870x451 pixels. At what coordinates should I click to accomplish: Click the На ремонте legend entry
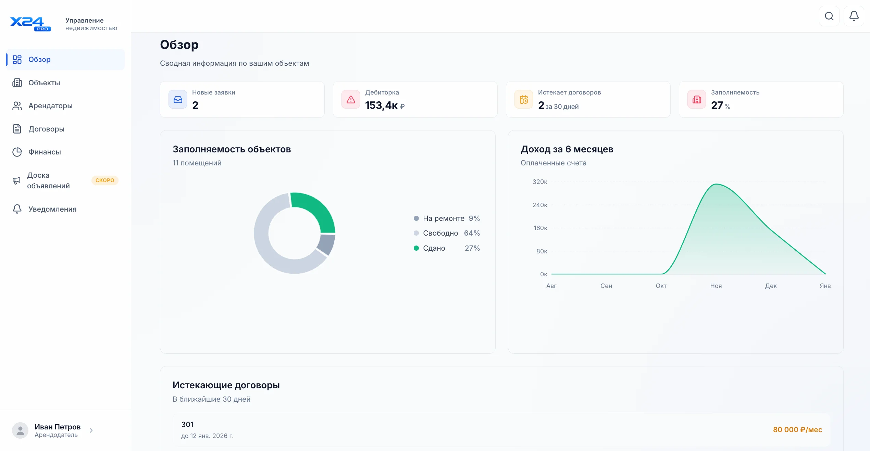[444, 218]
